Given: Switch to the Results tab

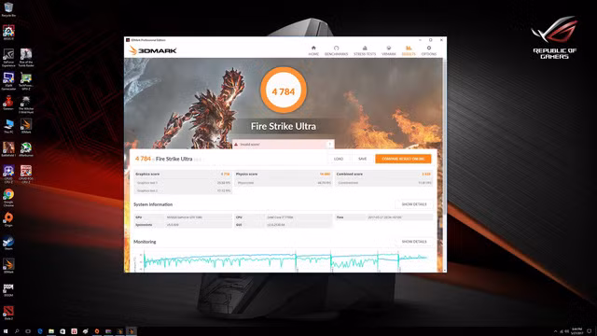Looking at the screenshot, I should coord(409,50).
